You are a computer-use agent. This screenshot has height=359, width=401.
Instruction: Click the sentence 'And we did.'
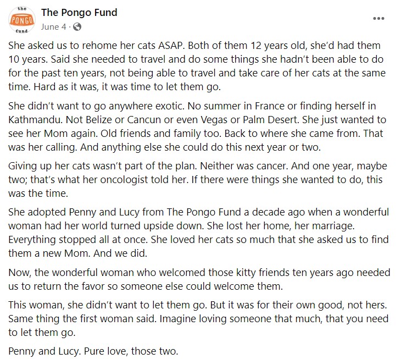[120, 253]
